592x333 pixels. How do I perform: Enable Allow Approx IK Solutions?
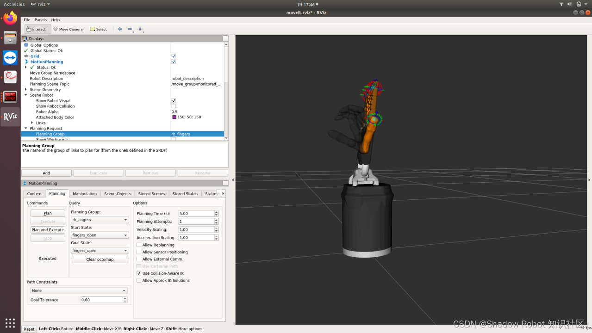[139, 280]
